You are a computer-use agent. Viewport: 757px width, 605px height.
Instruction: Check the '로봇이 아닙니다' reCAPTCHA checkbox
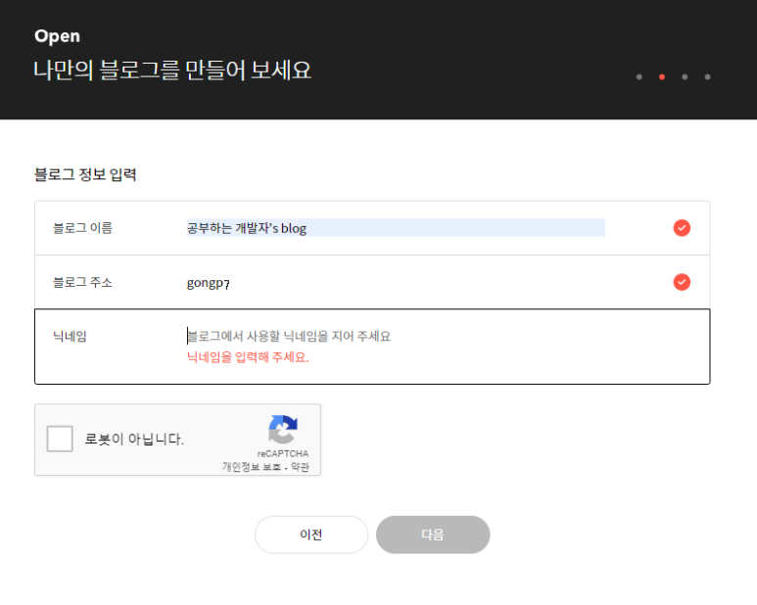click(x=60, y=439)
